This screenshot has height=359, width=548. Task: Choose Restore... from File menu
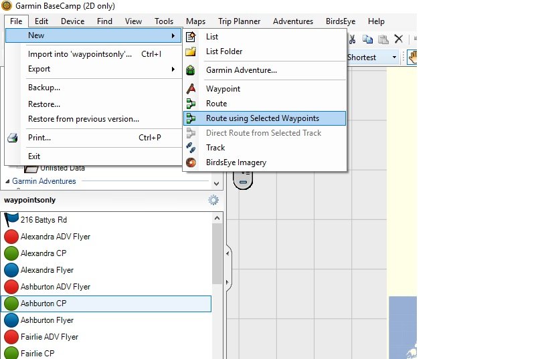(x=93, y=104)
